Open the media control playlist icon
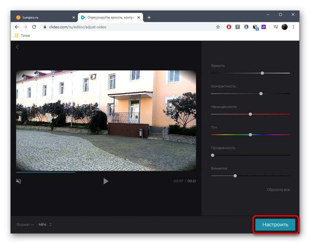The height and width of the screenshot is (244, 310). tap(276, 27)
